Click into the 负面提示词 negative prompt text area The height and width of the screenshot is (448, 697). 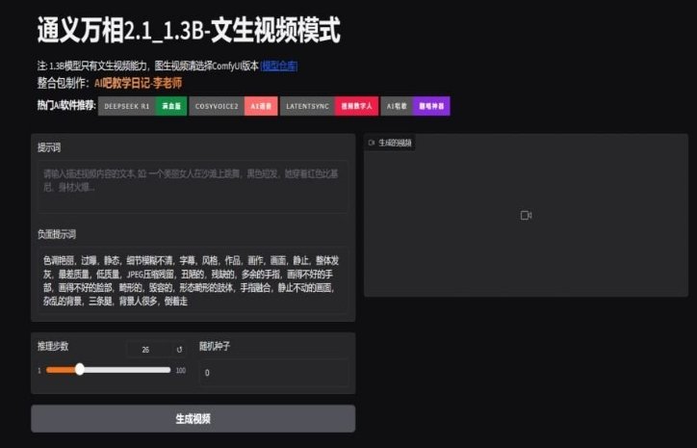point(192,280)
